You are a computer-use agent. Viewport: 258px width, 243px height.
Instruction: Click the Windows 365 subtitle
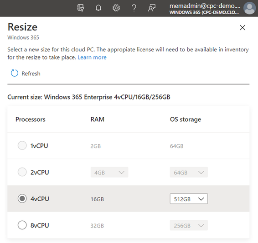[23, 38]
